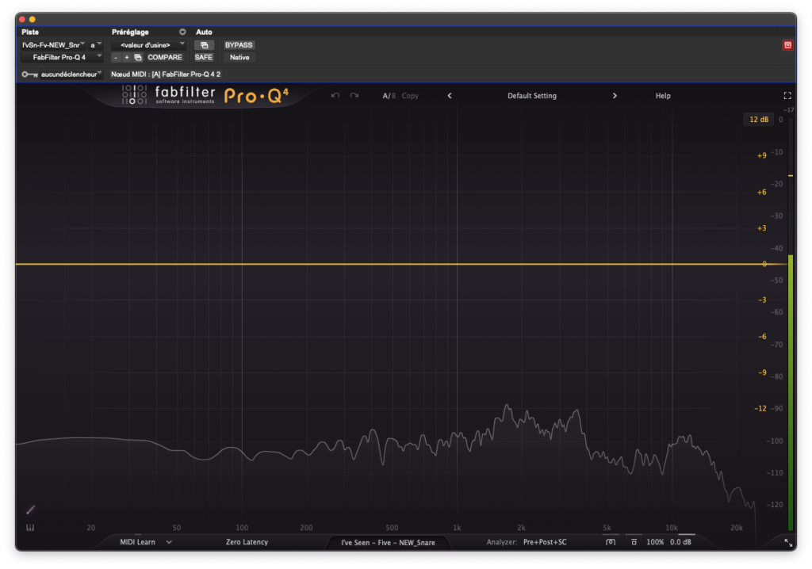
Task: Go to previous preset arrow
Action: point(450,96)
